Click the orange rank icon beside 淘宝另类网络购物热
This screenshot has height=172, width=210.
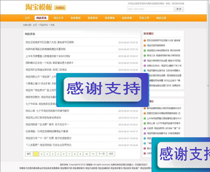coord(145,45)
